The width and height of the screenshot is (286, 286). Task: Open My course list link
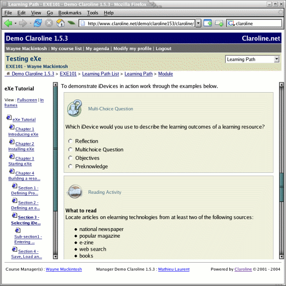coord(66,48)
